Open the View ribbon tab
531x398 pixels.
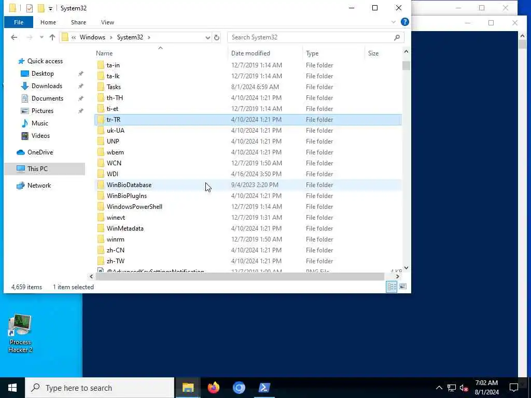click(107, 22)
